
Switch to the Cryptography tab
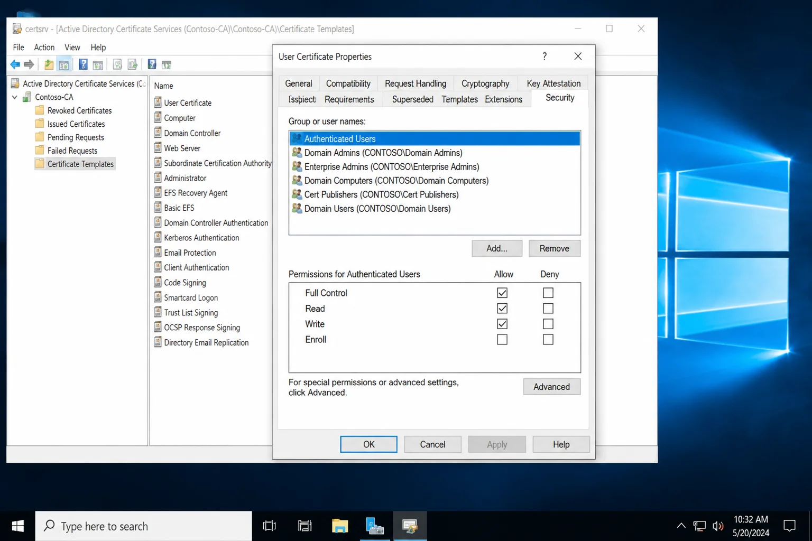coord(485,83)
